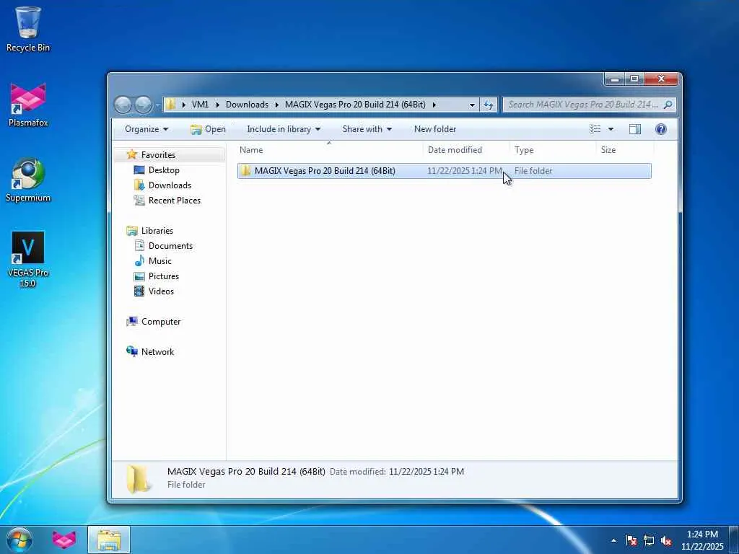Click the folder icon in the address bar
Viewport: 739px width, 554px height.
click(170, 105)
